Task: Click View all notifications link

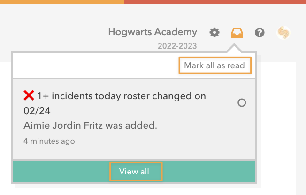Action: click(134, 172)
